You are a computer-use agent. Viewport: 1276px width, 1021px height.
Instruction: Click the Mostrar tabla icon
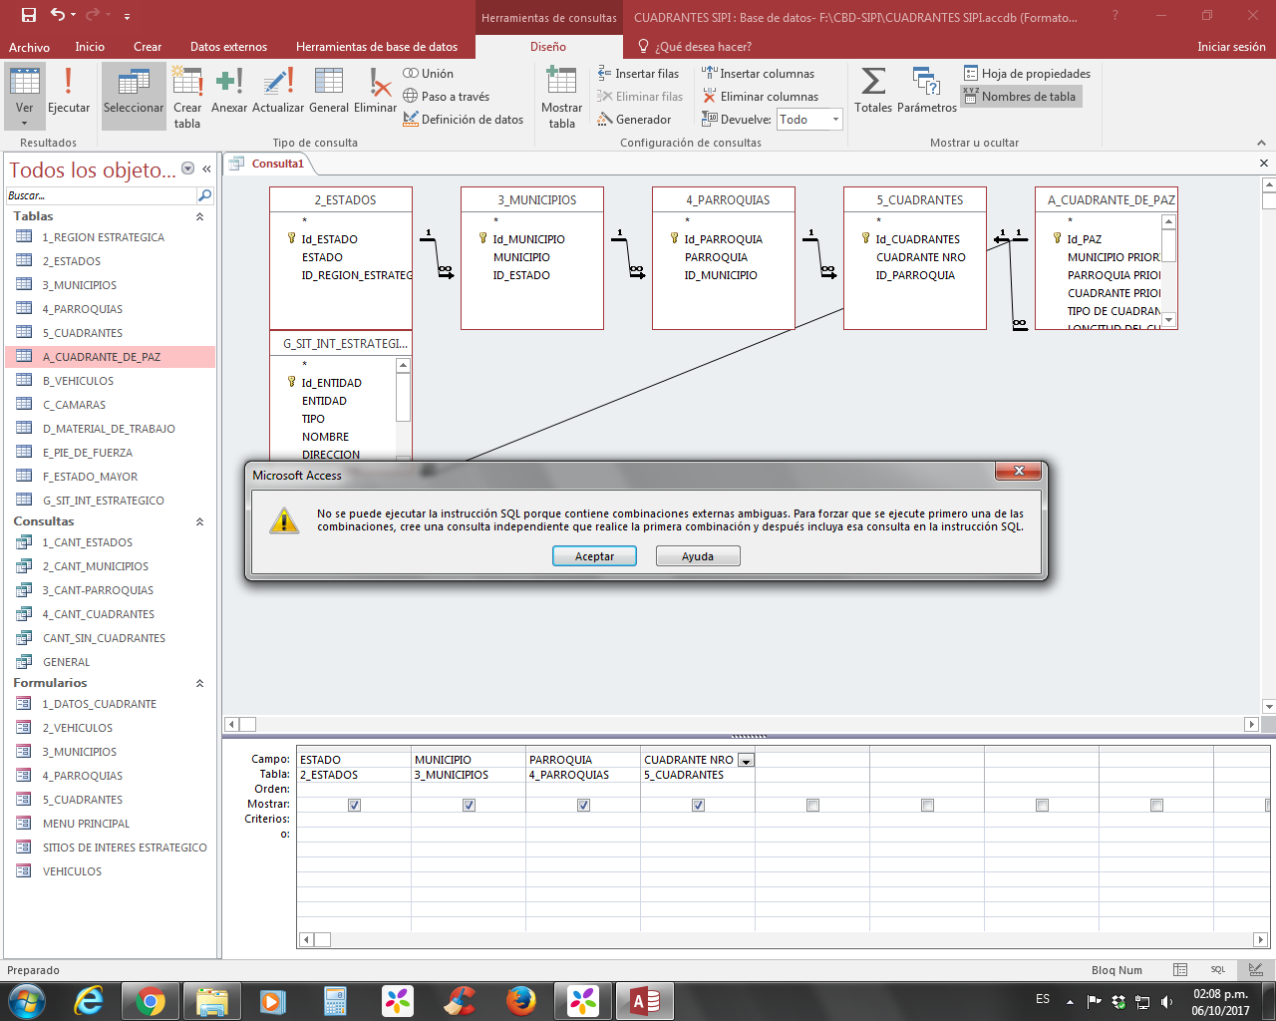pyautogui.click(x=562, y=97)
